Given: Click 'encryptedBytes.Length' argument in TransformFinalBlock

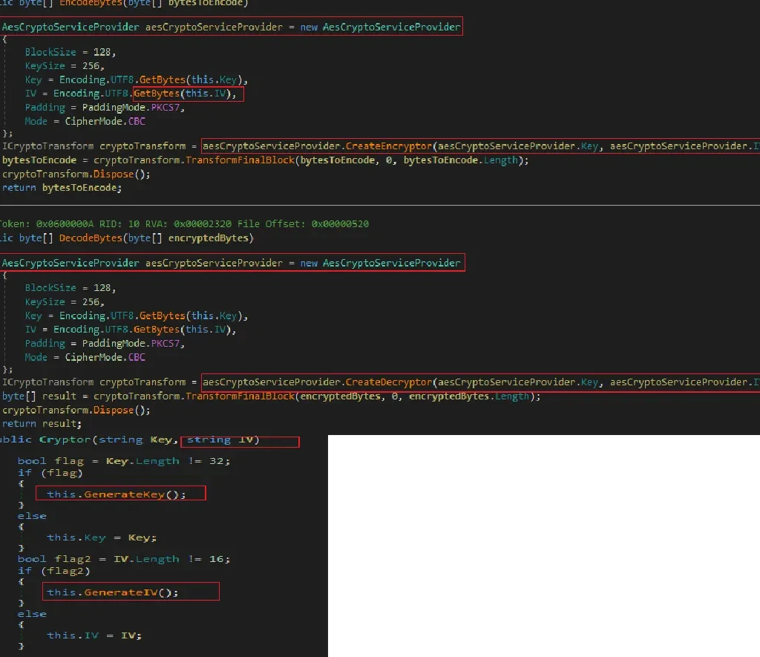Looking at the screenshot, I should click(470, 396).
